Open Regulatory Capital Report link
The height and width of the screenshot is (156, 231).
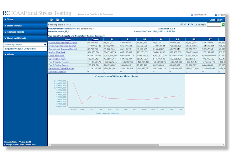[61, 68]
